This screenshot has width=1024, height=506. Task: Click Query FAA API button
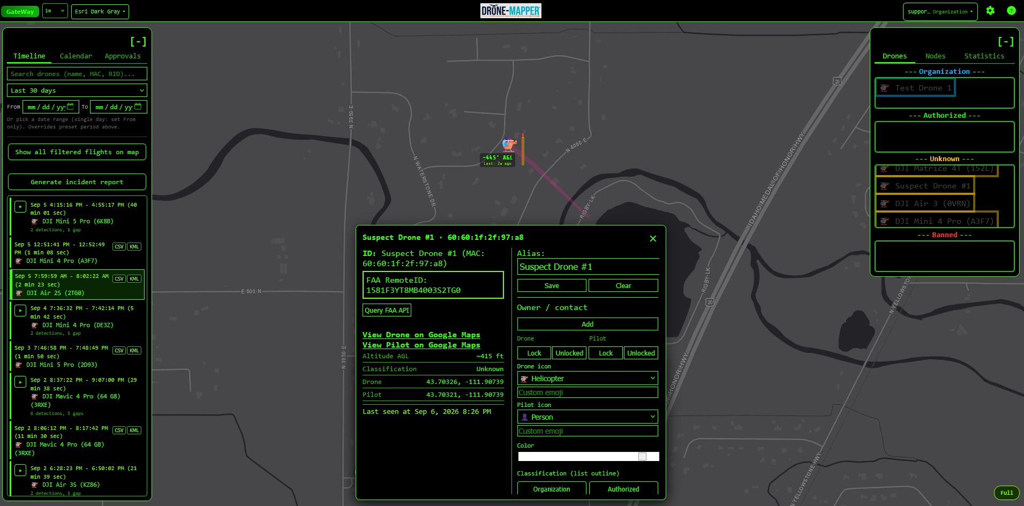pyautogui.click(x=387, y=310)
